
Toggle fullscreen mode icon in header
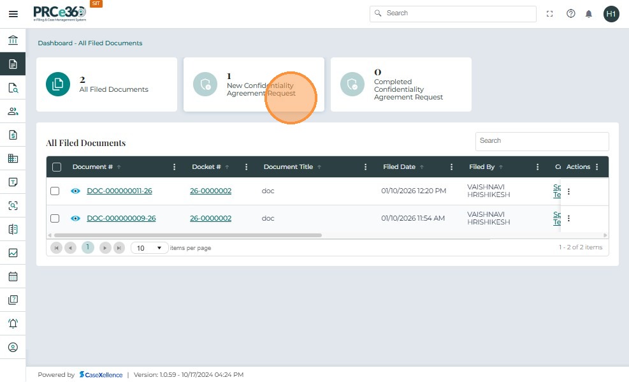(x=549, y=13)
